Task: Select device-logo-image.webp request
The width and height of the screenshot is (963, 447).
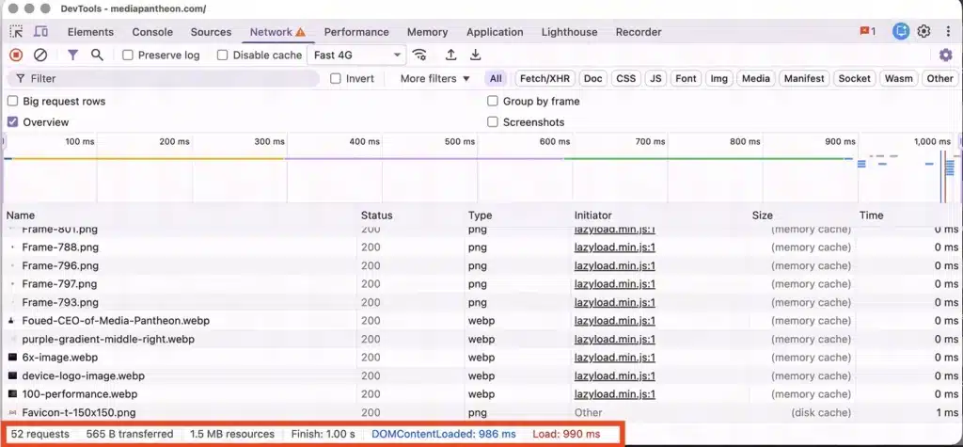Action: pos(481,375)
